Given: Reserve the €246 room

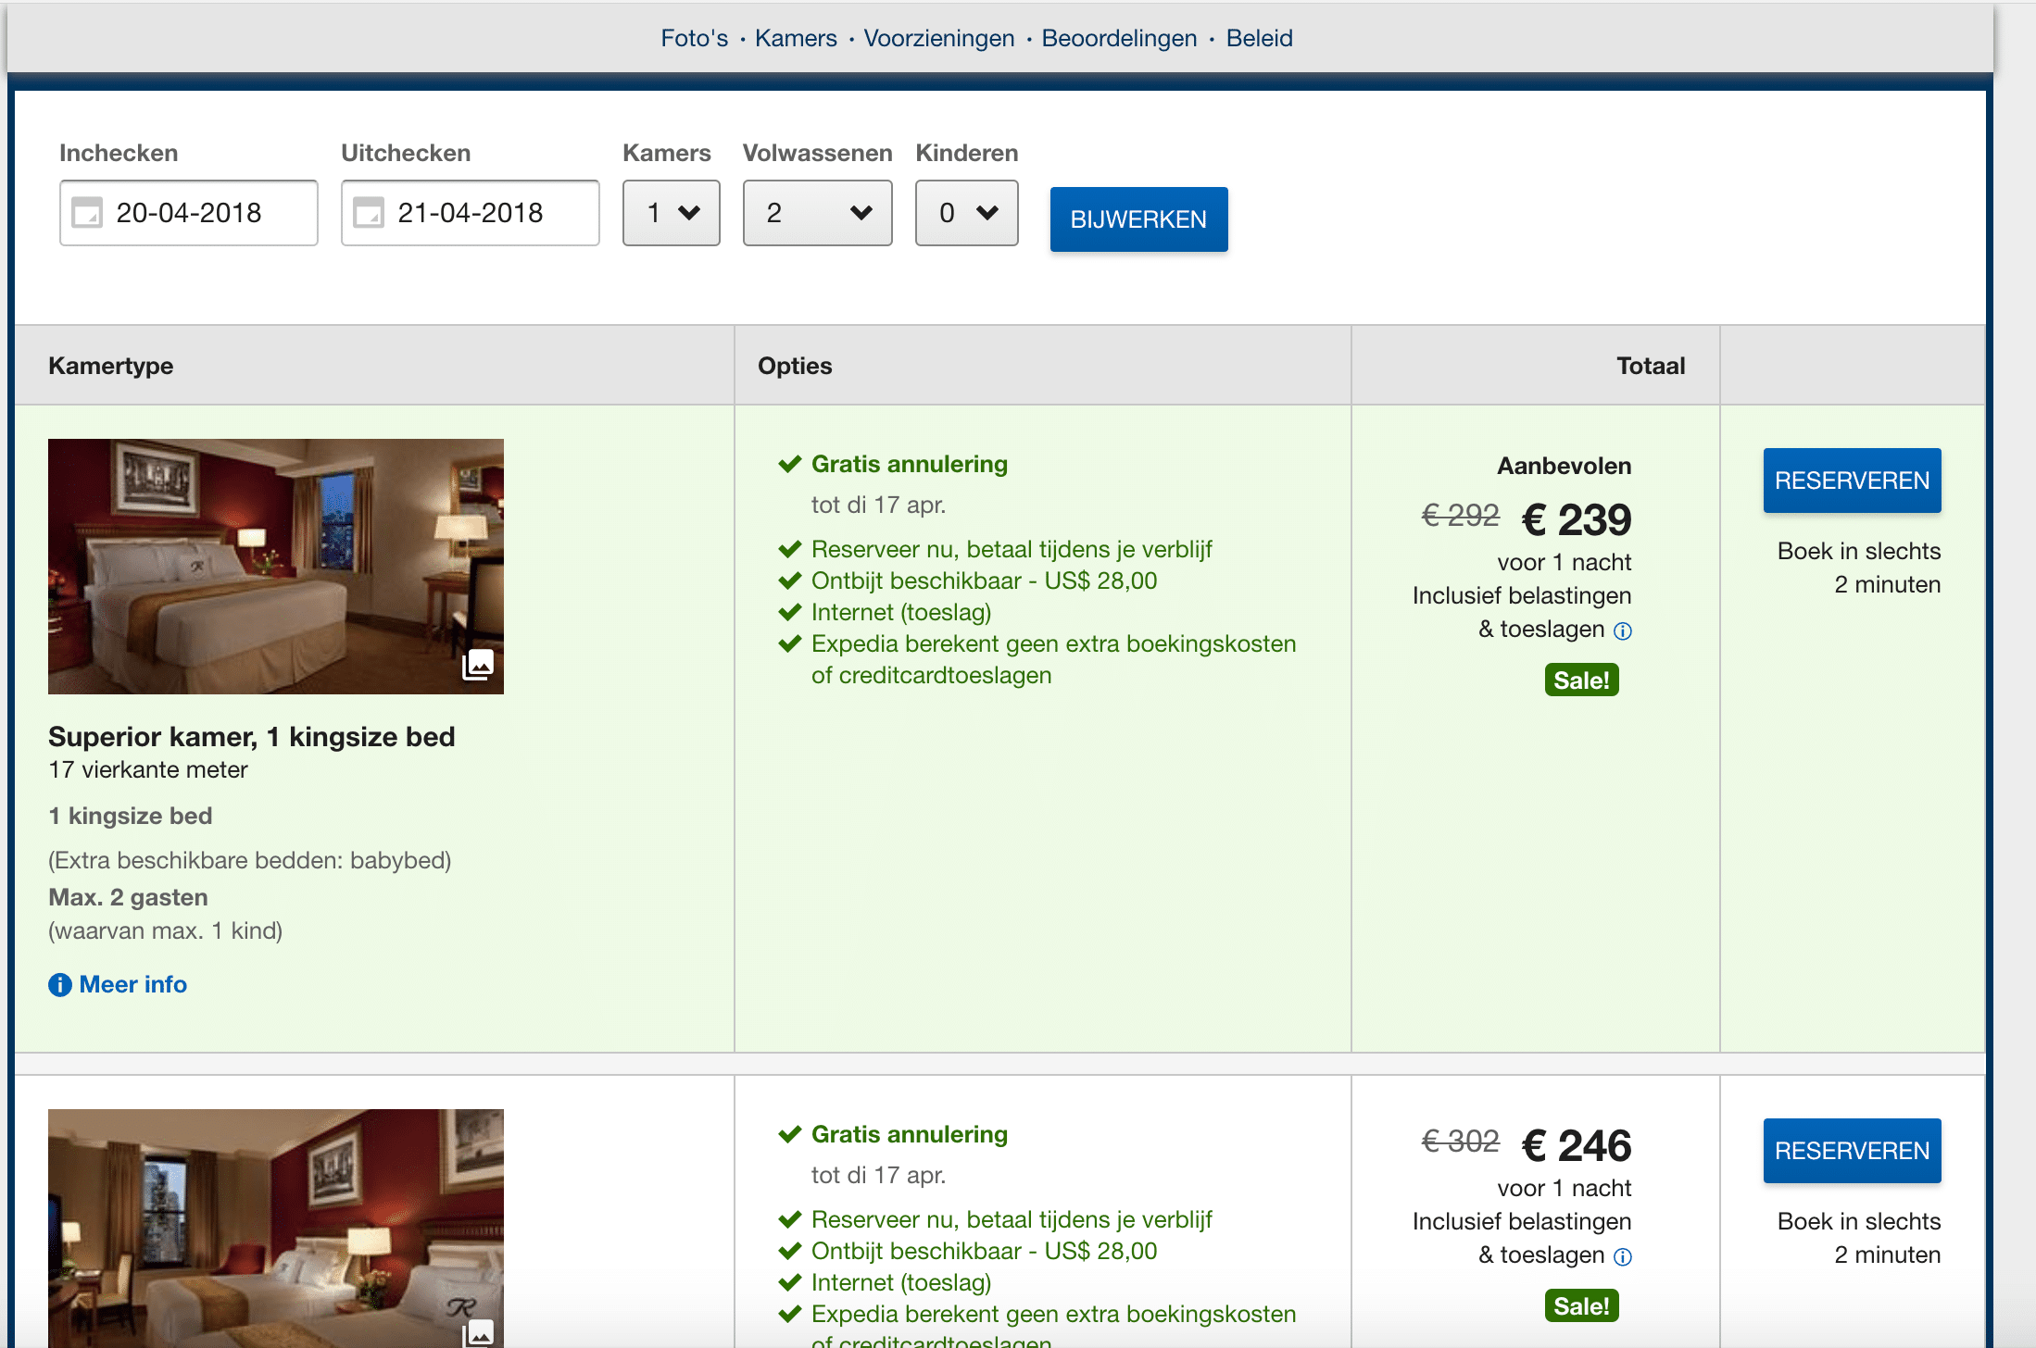Looking at the screenshot, I should 1852,1151.
